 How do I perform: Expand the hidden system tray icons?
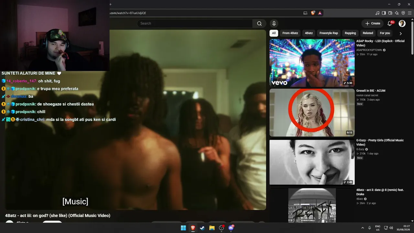363,228
